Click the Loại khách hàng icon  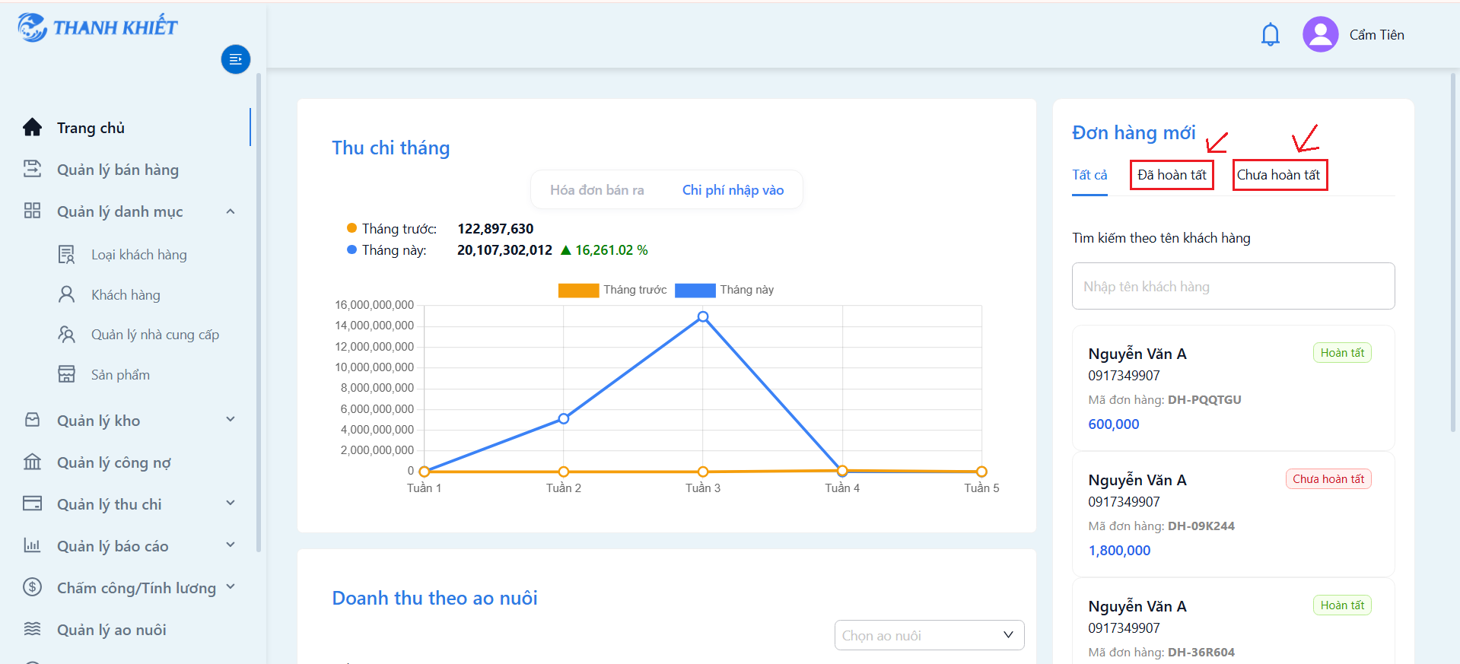point(67,254)
